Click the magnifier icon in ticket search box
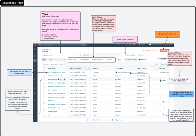The width and height of the screenshot is (196, 136). 61,64
